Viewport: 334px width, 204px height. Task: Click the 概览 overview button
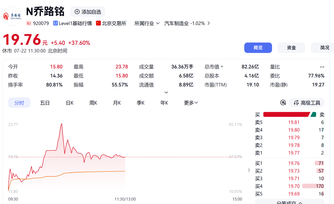tap(258, 48)
